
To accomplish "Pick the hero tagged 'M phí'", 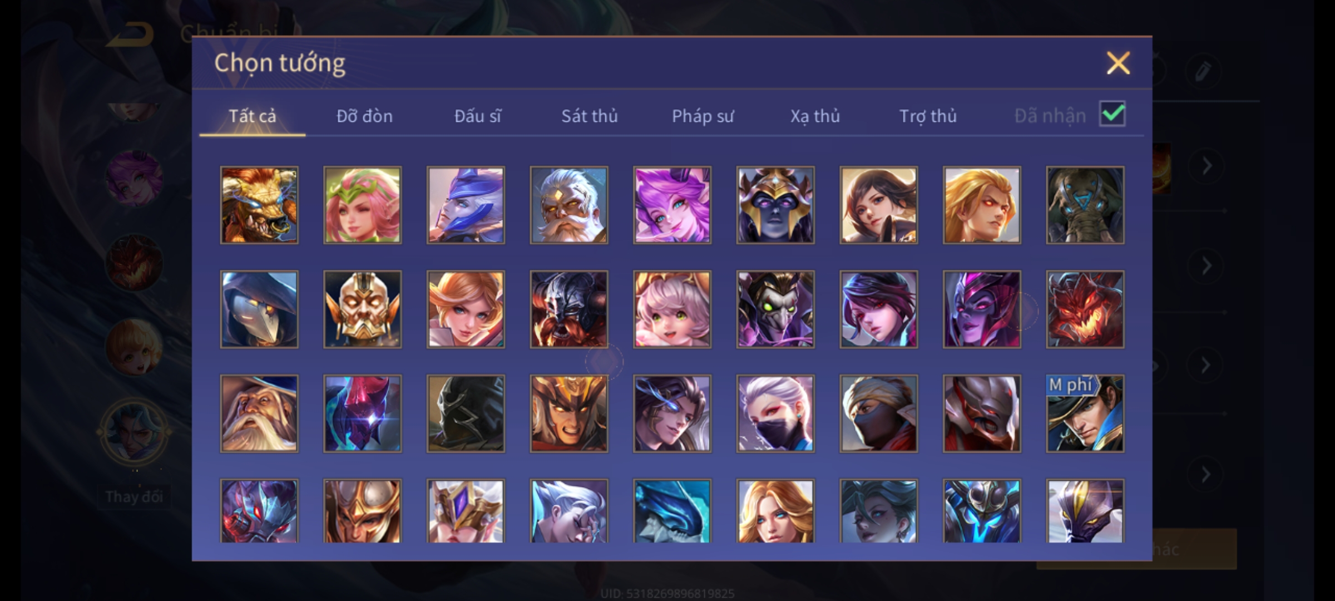I will [1085, 413].
